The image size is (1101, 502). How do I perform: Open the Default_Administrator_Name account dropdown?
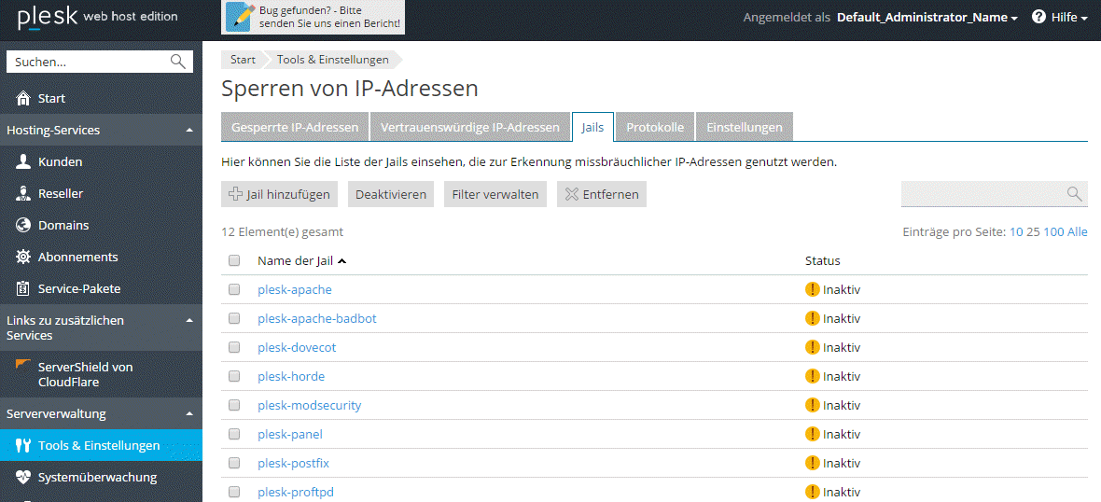pos(927,18)
